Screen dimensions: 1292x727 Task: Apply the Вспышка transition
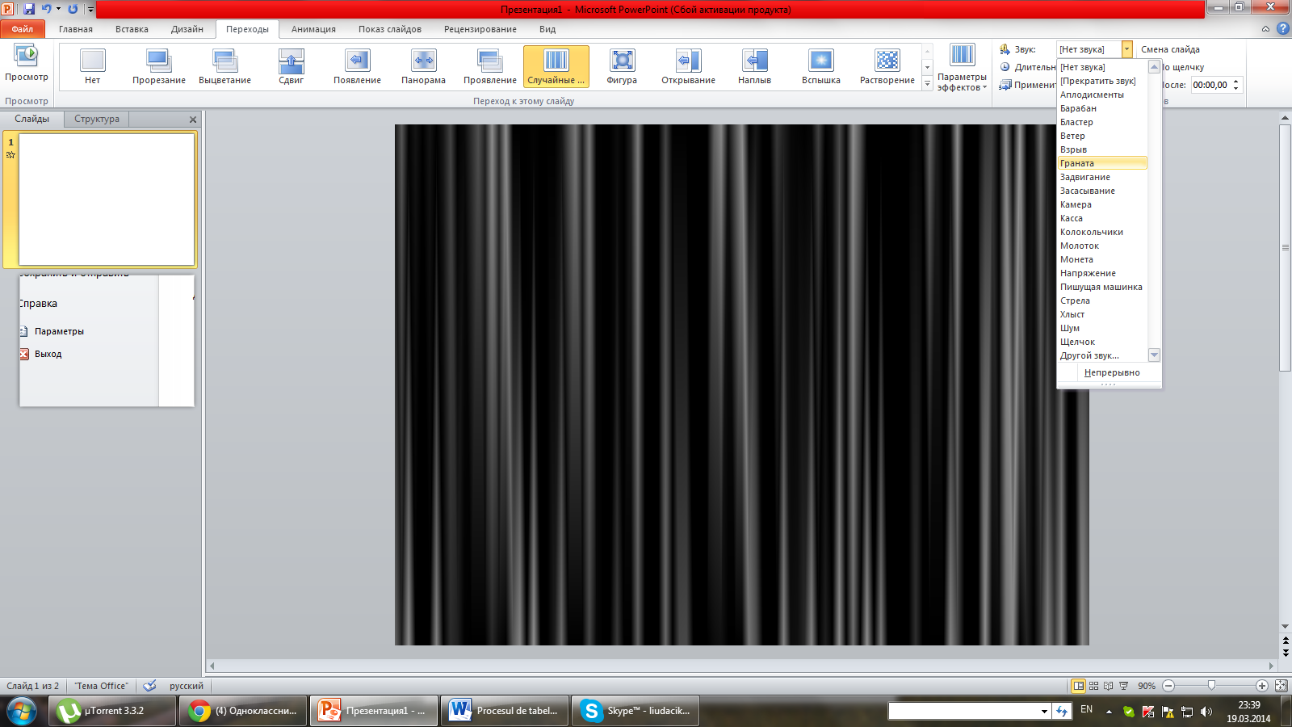click(821, 65)
